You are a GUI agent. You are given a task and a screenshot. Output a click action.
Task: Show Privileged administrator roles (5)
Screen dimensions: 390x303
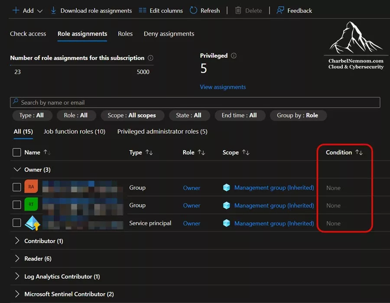162,132
